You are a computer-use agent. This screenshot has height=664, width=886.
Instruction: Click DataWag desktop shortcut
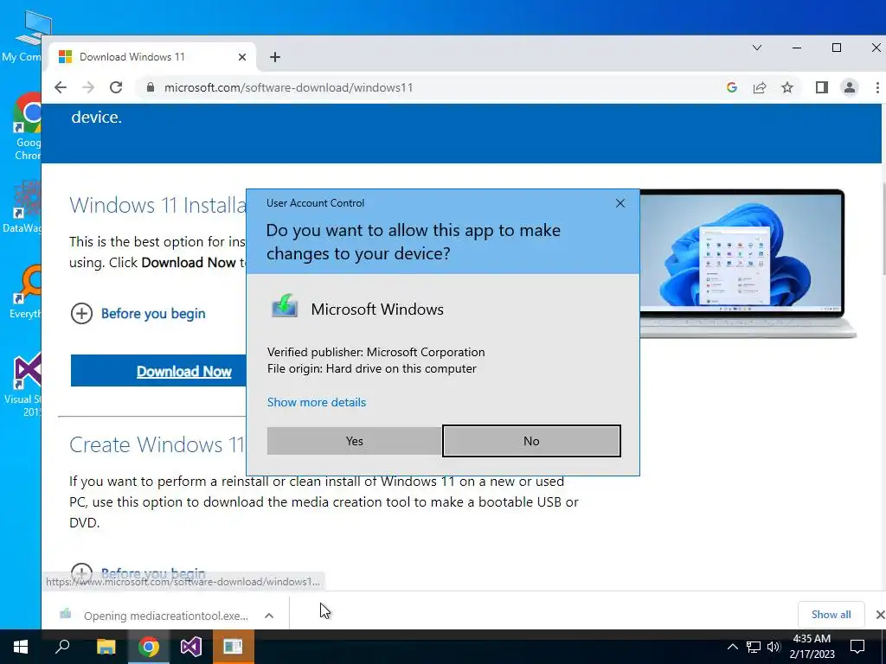(22, 207)
